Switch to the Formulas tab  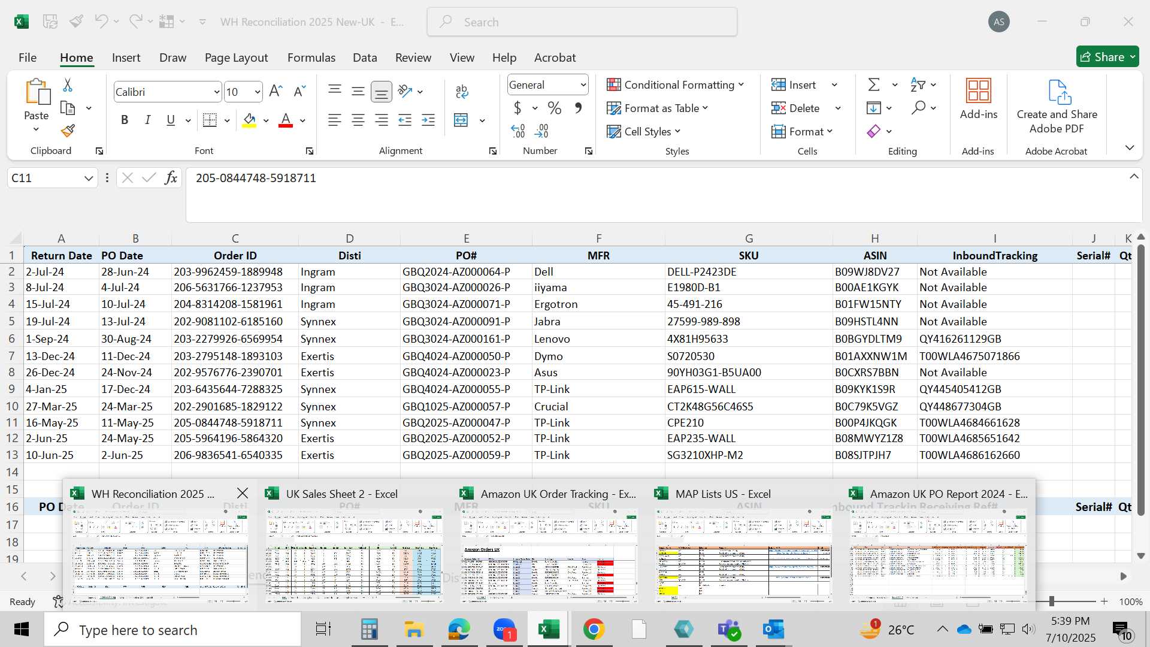(x=311, y=58)
